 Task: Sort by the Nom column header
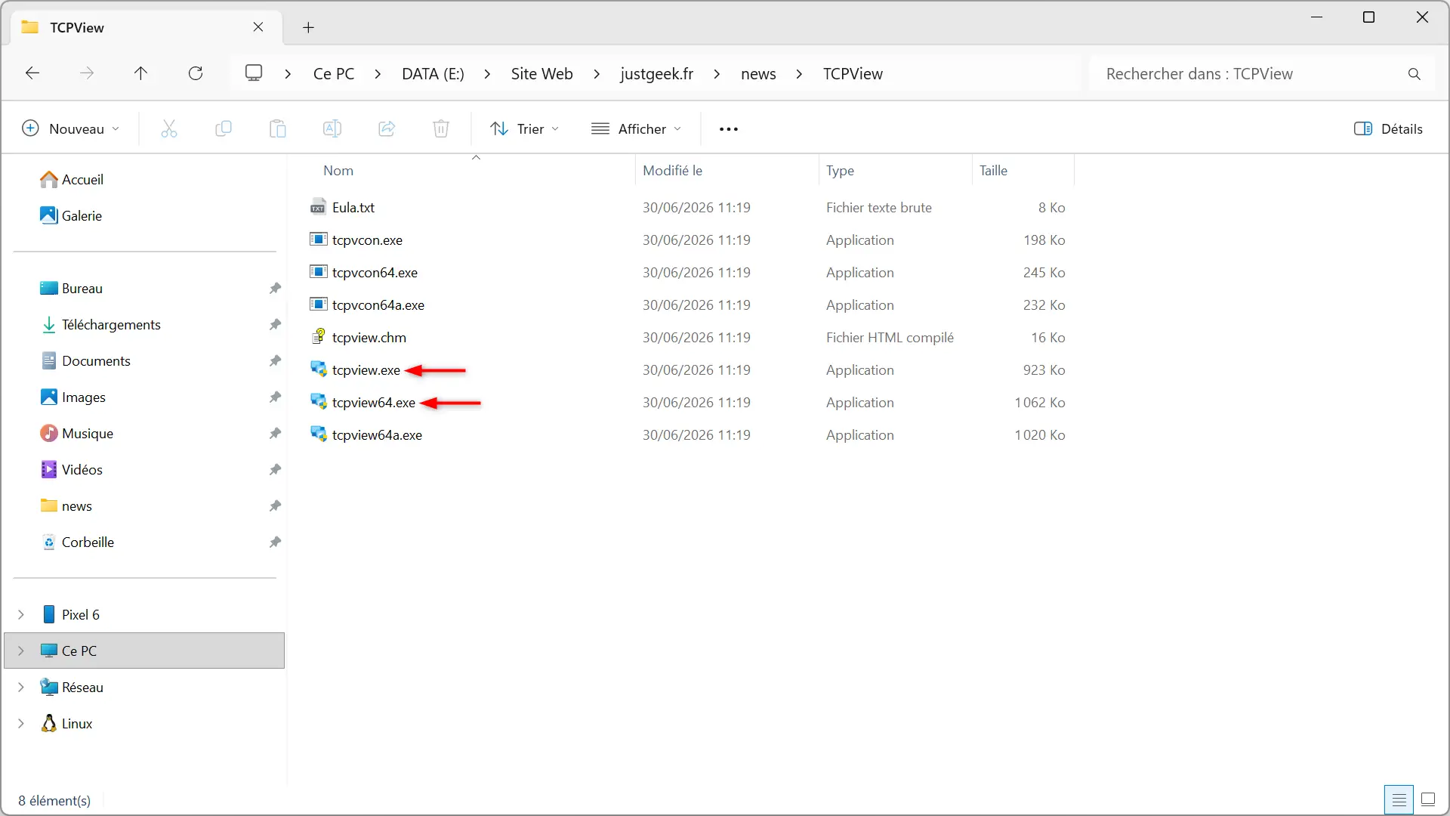(338, 171)
